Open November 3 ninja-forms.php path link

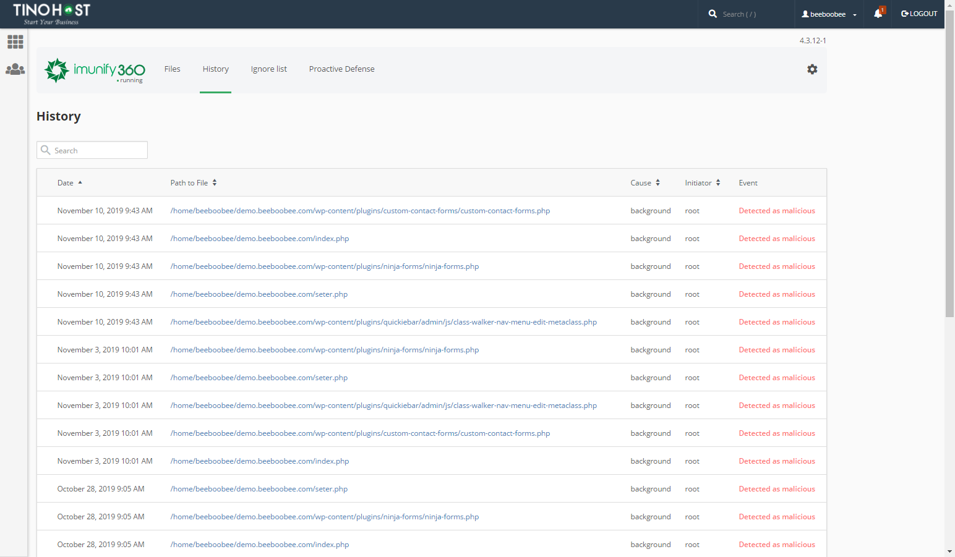click(x=325, y=350)
